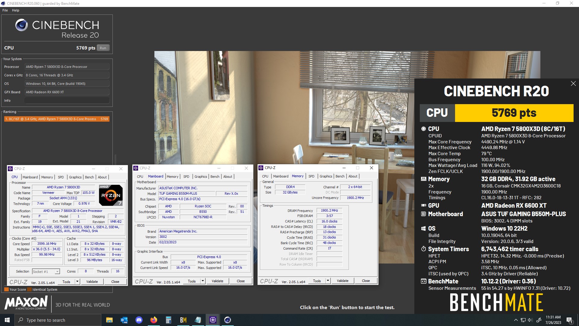Open the Calculator taskbar icon
The height and width of the screenshot is (326, 579).
(x=168, y=320)
